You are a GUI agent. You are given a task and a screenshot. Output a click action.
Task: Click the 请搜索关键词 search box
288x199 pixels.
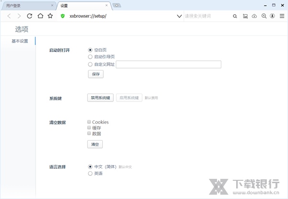pyautogui.click(x=207, y=16)
